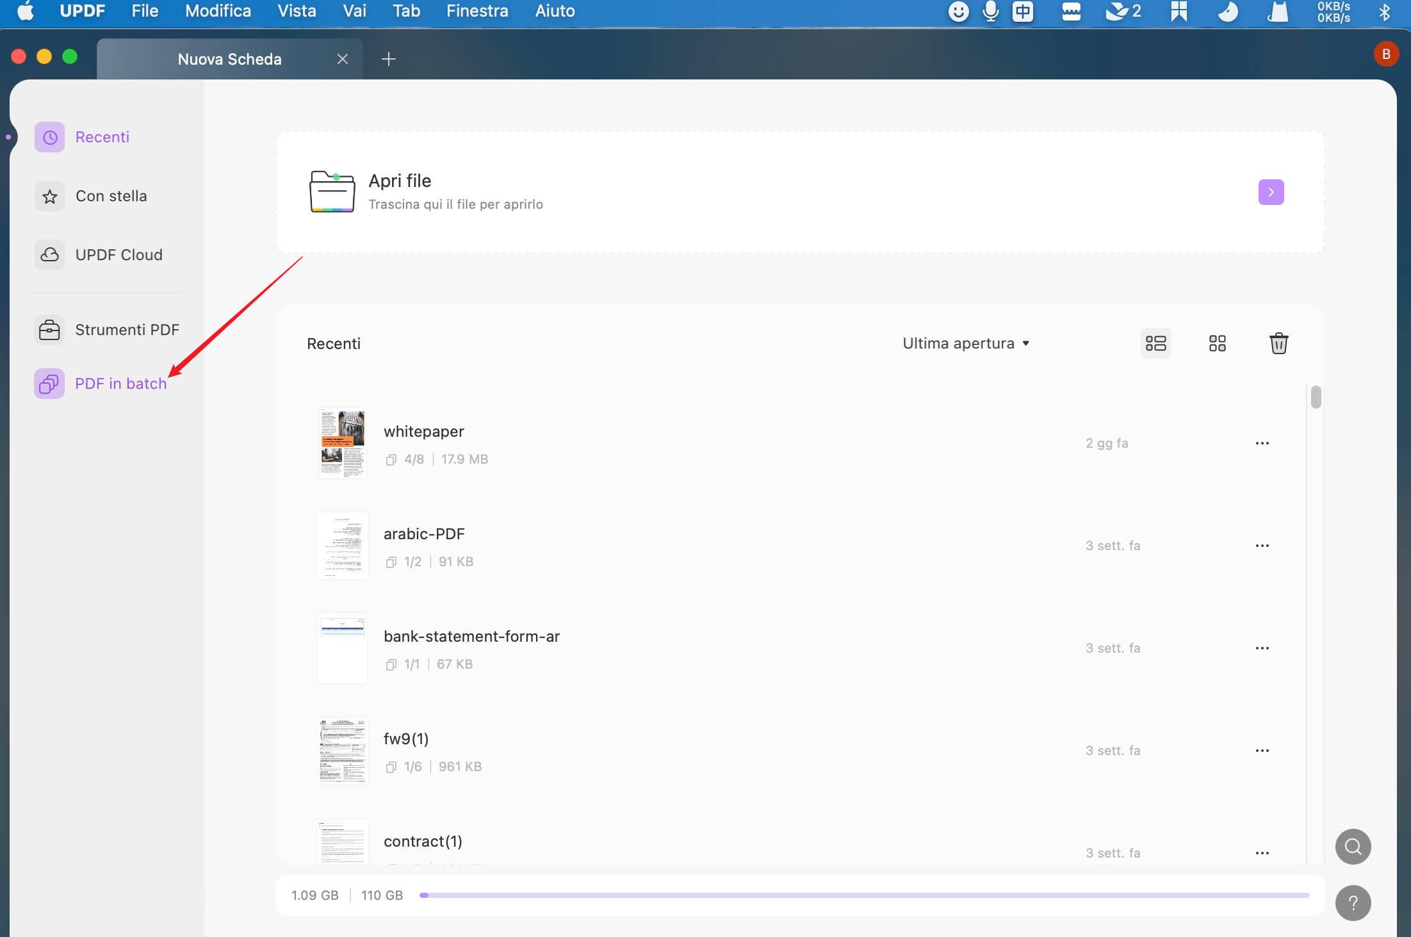Click the 1.09 GB storage label
The image size is (1411, 937).
pos(314,895)
